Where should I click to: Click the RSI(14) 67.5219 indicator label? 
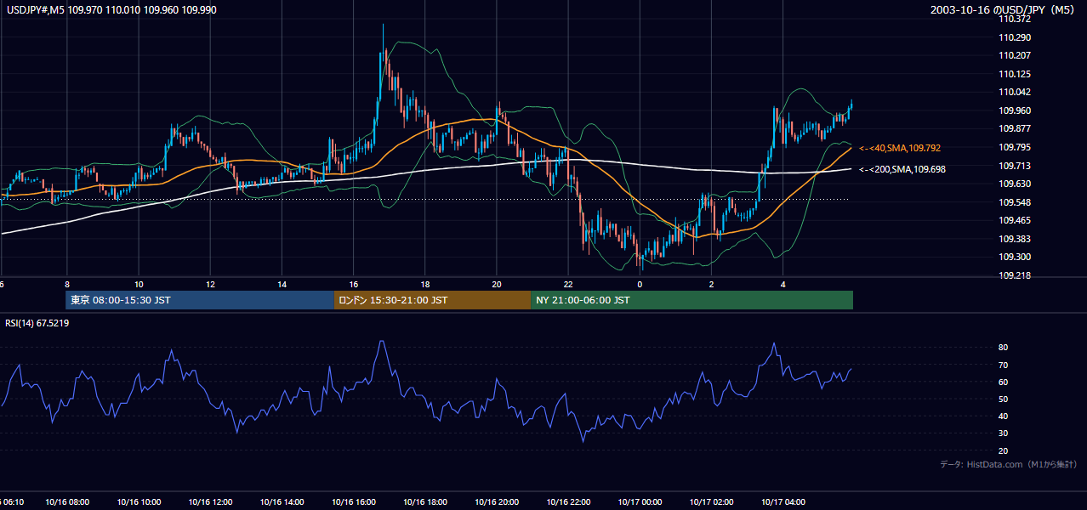coord(37,323)
